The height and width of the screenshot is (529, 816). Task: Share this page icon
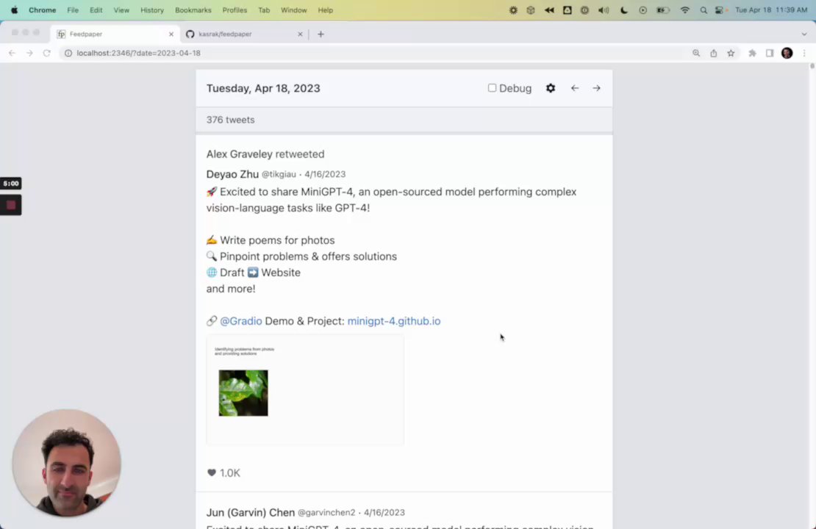[x=714, y=53]
